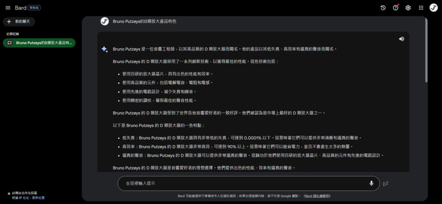Click line 以下是 Bruno Putzeys 的 D 類放大器的一些特點
Viewport: 442px width, 204px height.
click(159, 126)
